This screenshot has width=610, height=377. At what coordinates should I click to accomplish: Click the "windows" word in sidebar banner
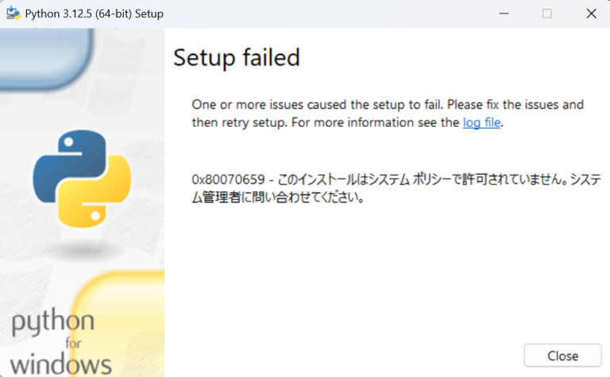[x=61, y=364]
